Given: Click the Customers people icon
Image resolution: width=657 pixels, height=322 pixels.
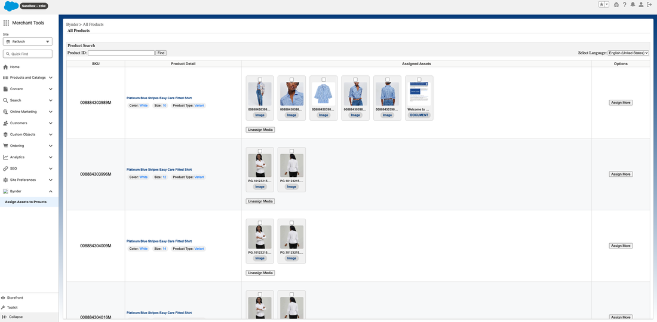Looking at the screenshot, I should pos(5,123).
